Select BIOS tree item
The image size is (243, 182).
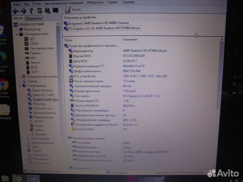point(32,67)
